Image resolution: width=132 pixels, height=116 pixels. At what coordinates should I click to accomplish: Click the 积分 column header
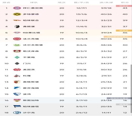coord(125,2)
